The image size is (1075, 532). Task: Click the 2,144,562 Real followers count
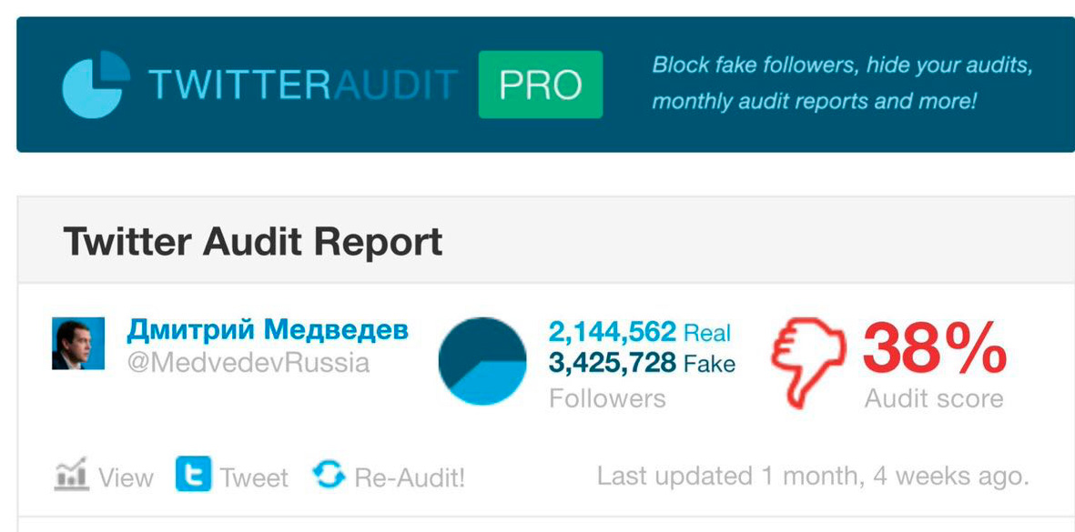pos(640,332)
